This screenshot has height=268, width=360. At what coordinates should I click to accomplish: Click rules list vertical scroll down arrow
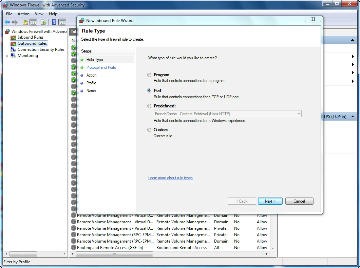pyautogui.click(x=273, y=248)
